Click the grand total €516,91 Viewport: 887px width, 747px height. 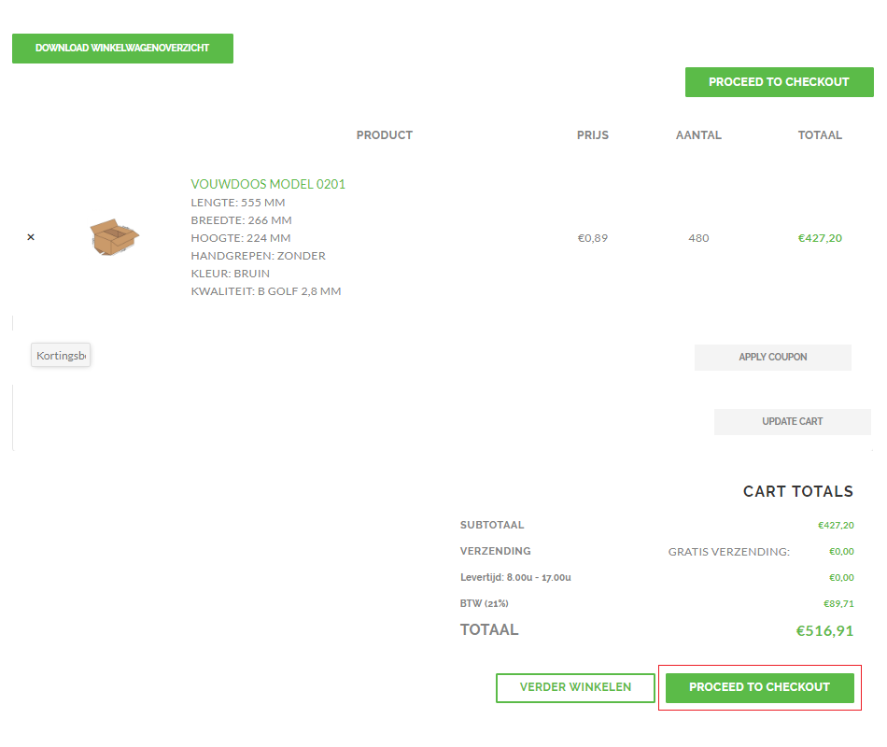tap(824, 631)
